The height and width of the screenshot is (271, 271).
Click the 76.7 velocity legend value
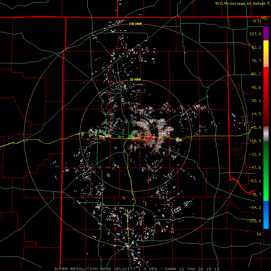point(256,61)
